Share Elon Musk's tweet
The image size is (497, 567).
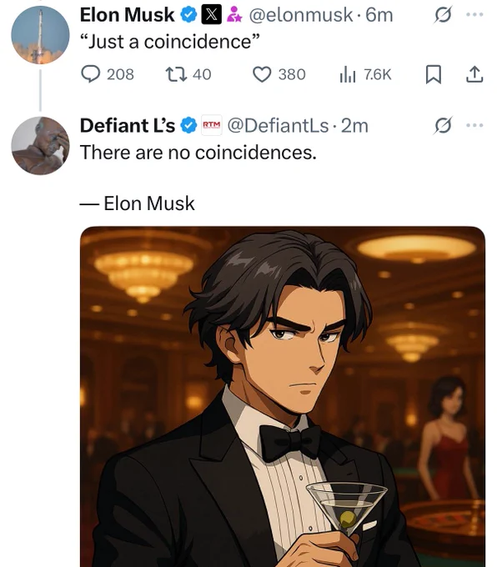474,74
